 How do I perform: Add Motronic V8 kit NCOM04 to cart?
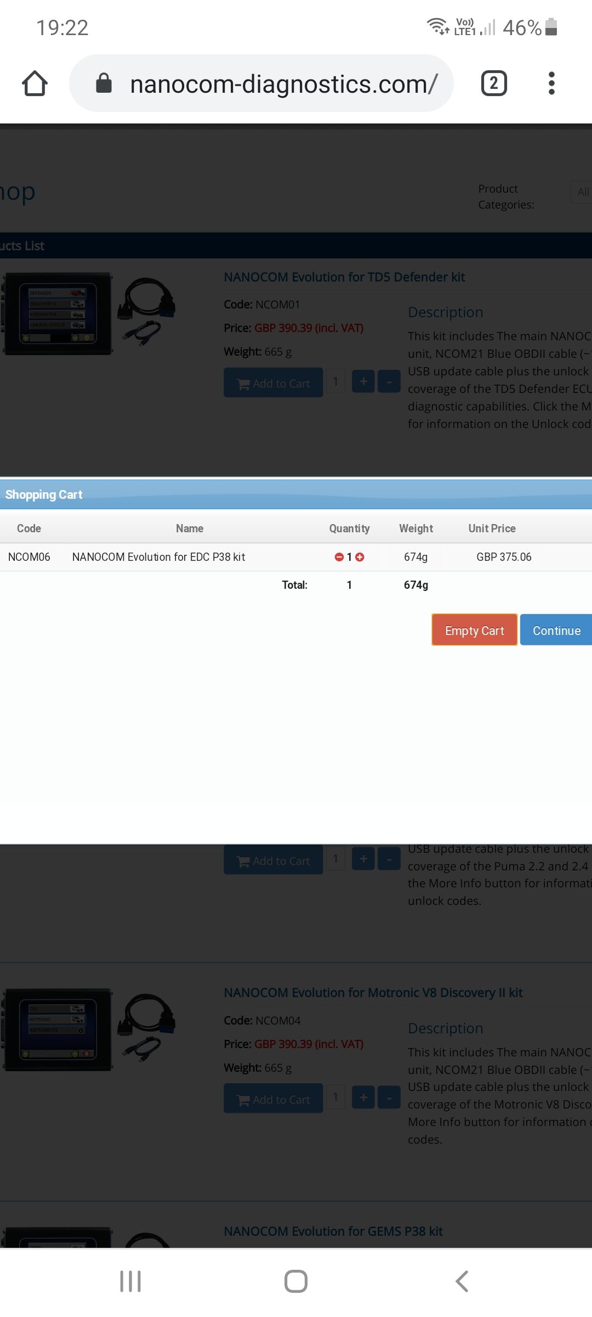[273, 1098]
